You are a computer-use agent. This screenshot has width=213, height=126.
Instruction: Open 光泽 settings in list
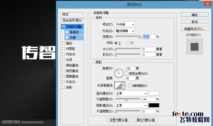point(69,60)
